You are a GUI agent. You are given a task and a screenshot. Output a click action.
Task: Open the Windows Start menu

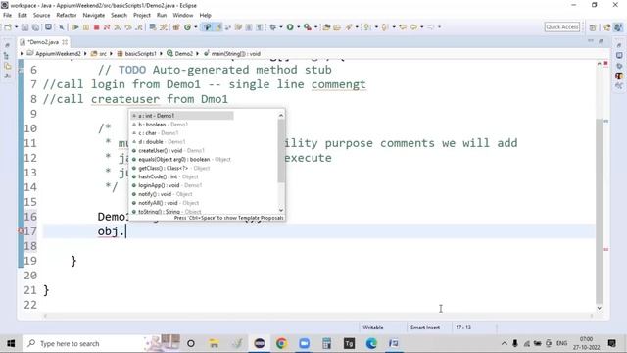11,344
